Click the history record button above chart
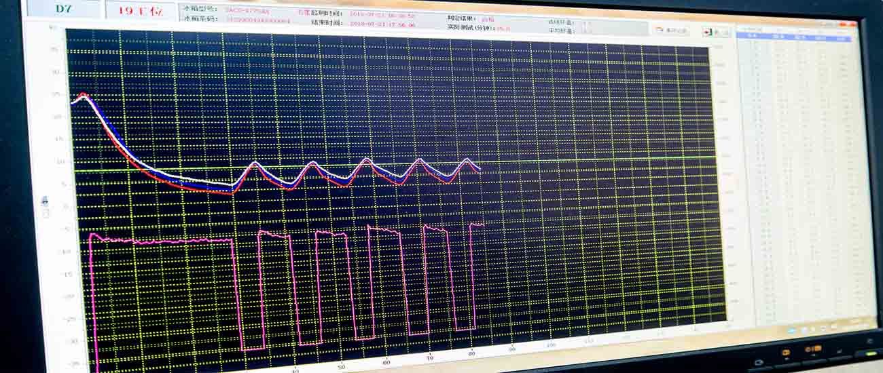 click(673, 31)
